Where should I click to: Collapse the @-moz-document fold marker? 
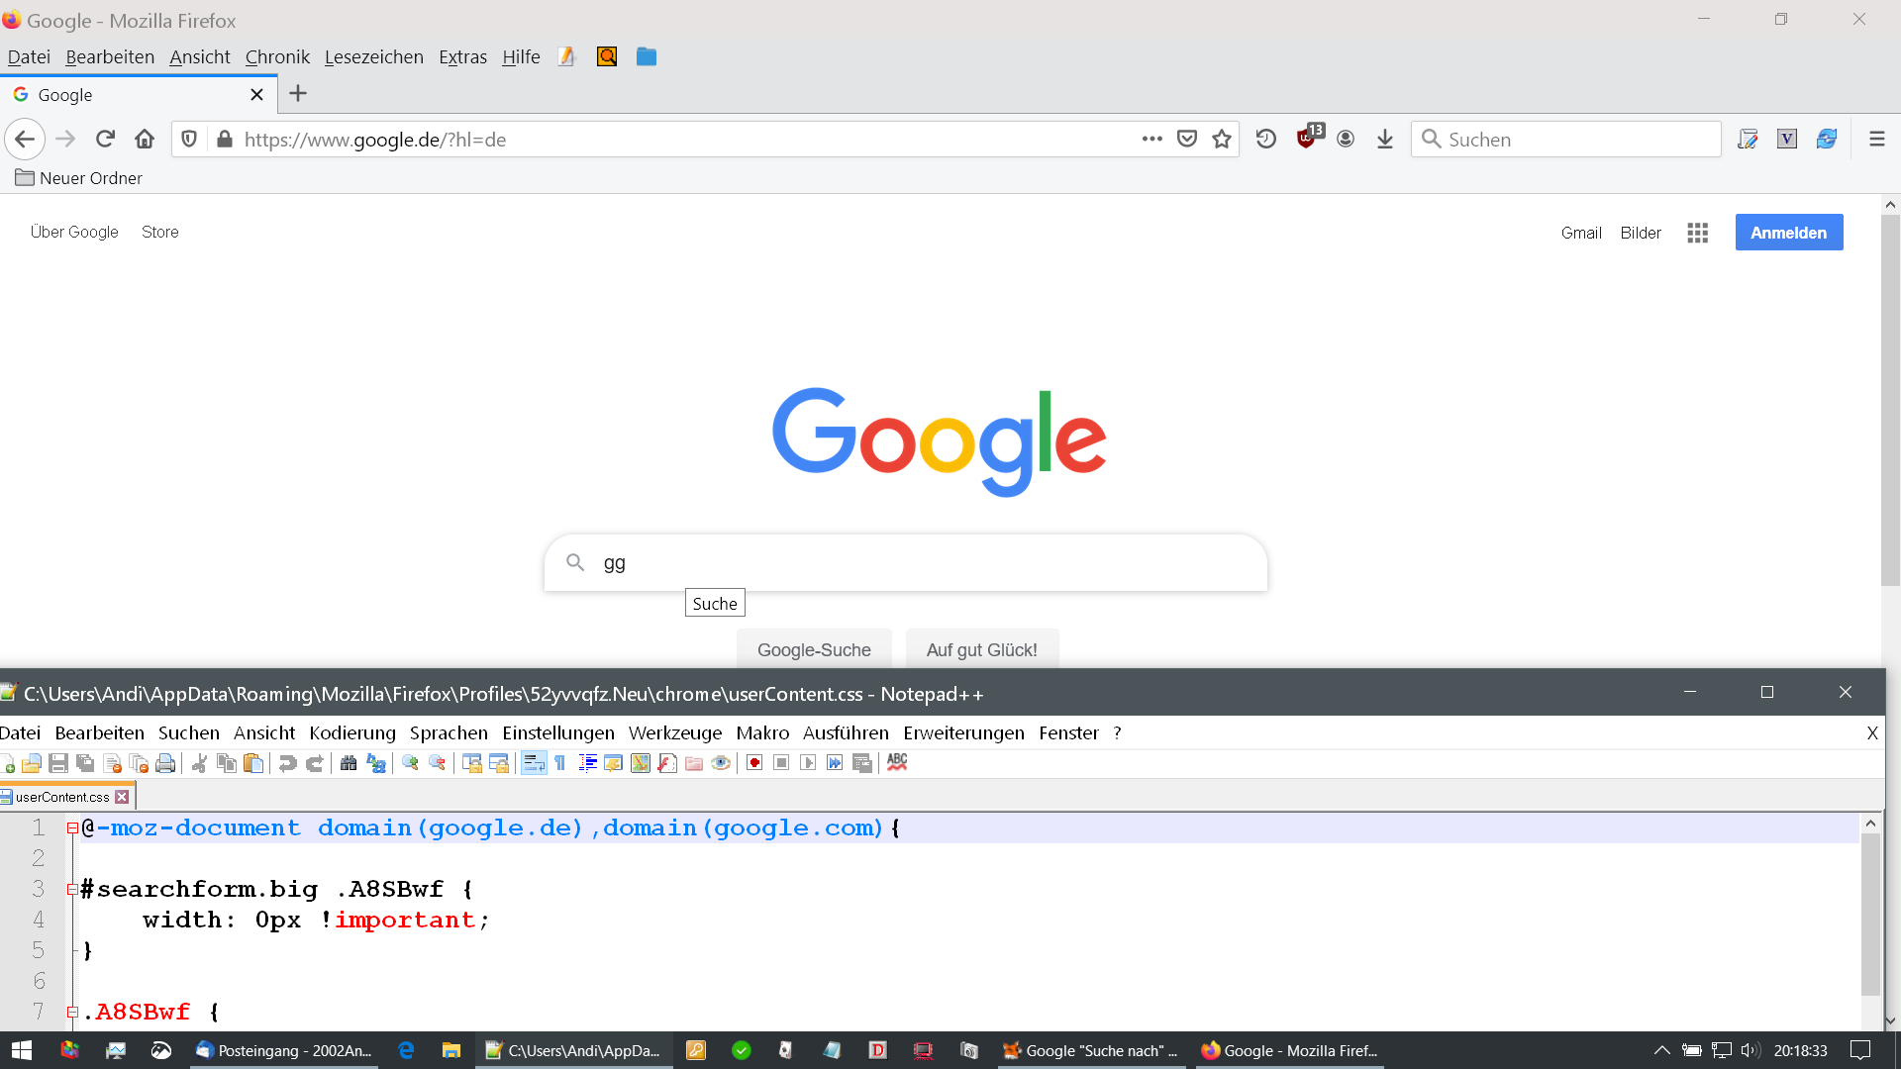click(72, 828)
